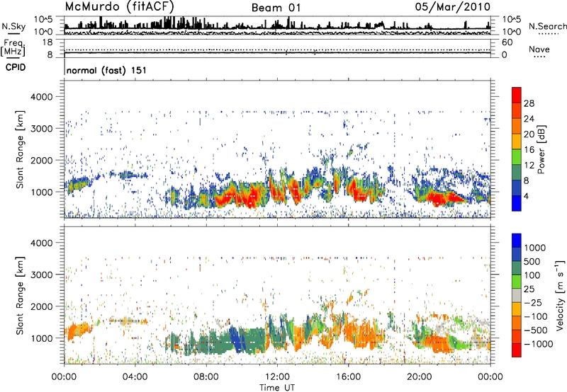This screenshot has width=567, height=392.
Task: Click the blue bottom segment of the power colorbar
Action: coord(517,203)
